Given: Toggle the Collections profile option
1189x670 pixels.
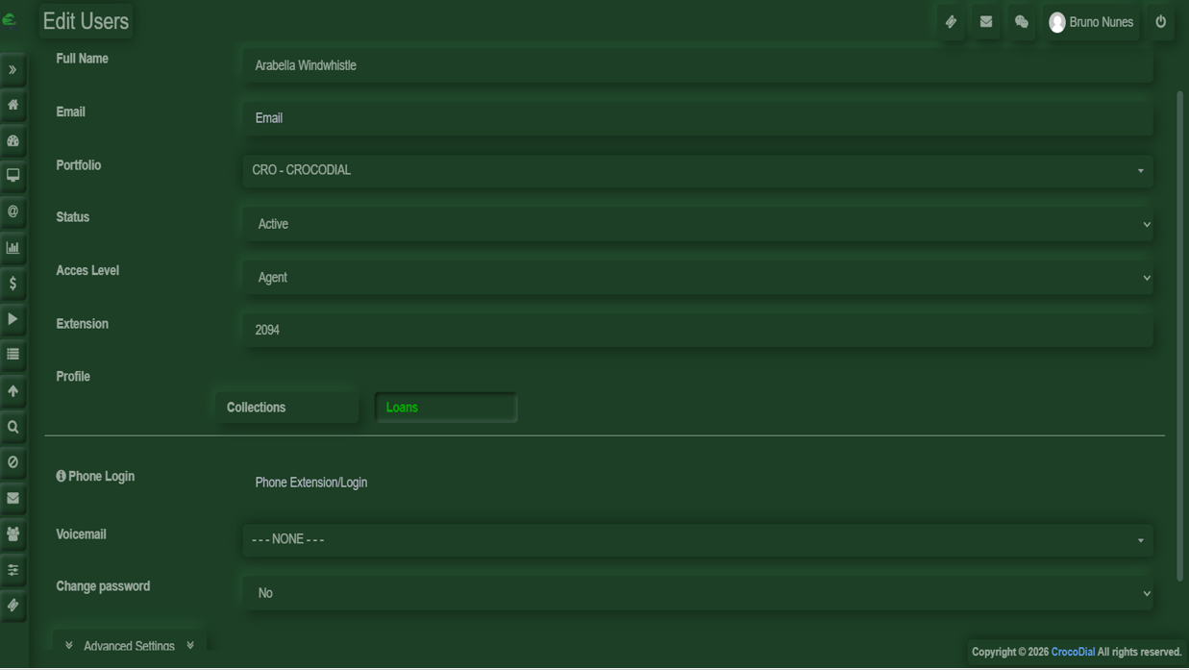Looking at the screenshot, I should point(286,408).
